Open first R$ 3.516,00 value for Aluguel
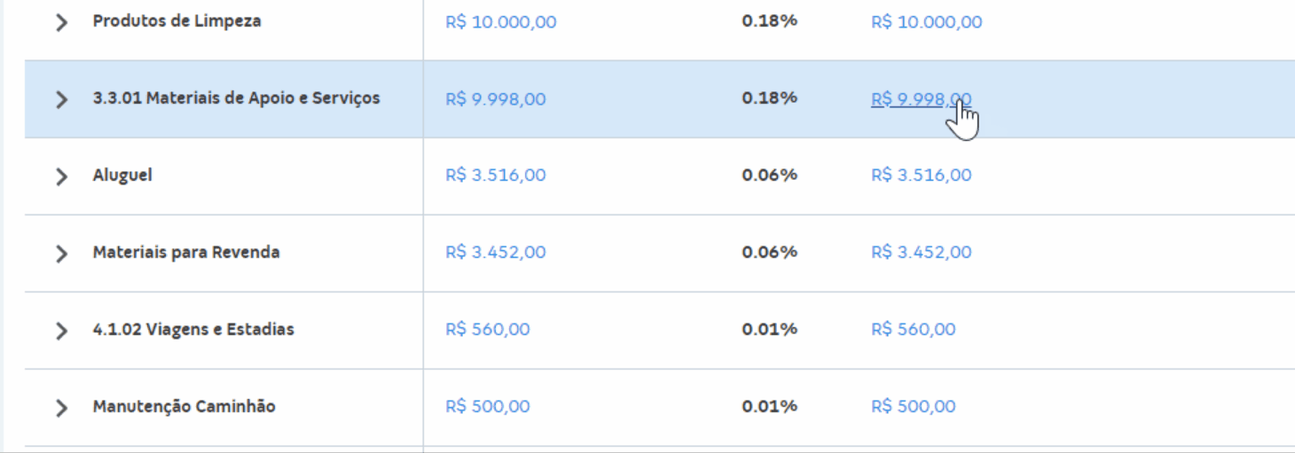1295x453 pixels. [x=496, y=176]
